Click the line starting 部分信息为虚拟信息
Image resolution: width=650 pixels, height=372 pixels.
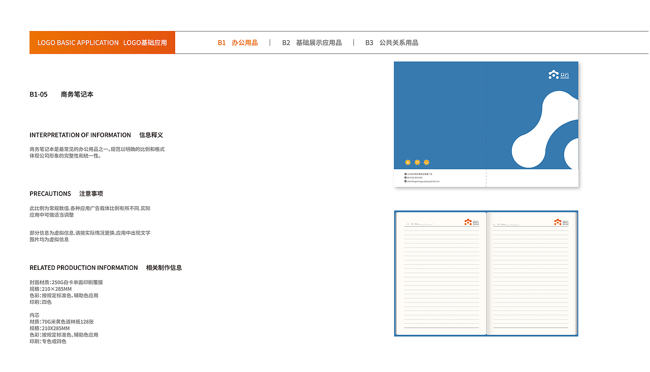pyautogui.click(x=90, y=233)
